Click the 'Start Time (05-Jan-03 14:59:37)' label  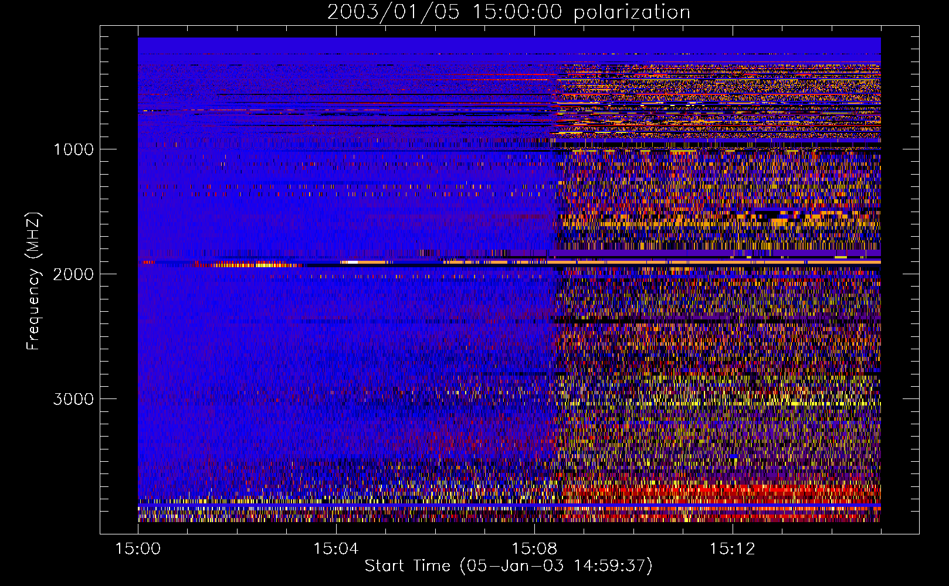coord(509,566)
